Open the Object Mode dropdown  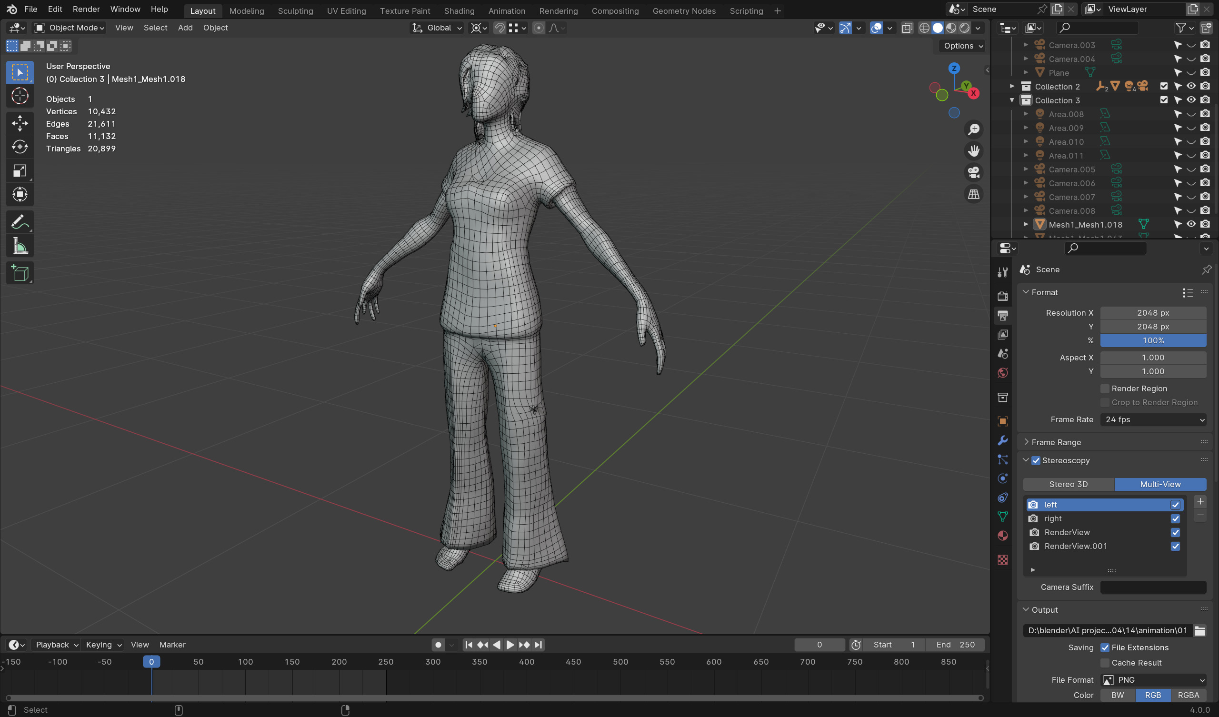point(70,28)
